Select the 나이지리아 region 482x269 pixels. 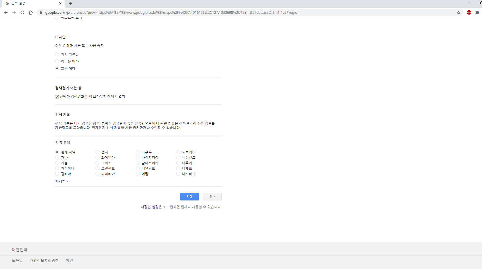[138, 158]
